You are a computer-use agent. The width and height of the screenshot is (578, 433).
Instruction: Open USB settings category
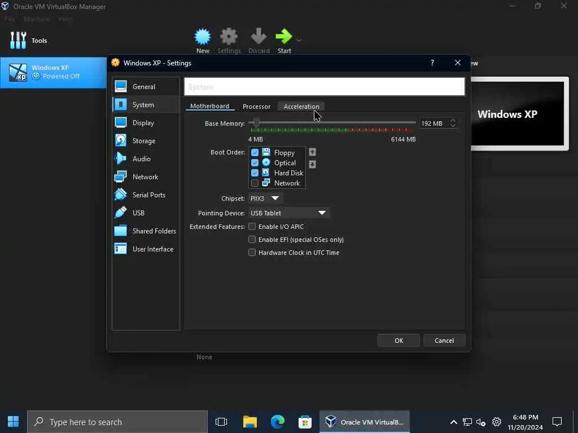pos(146,213)
